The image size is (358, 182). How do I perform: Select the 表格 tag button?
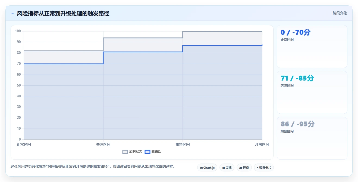coord(227,168)
